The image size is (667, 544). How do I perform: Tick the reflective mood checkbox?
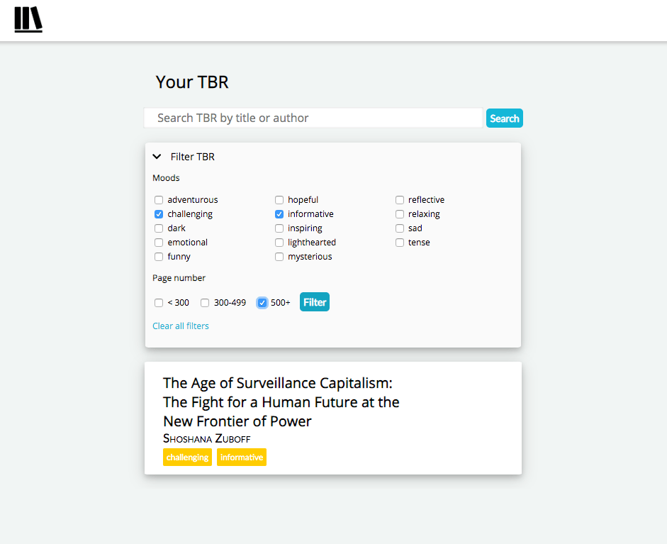400,200
